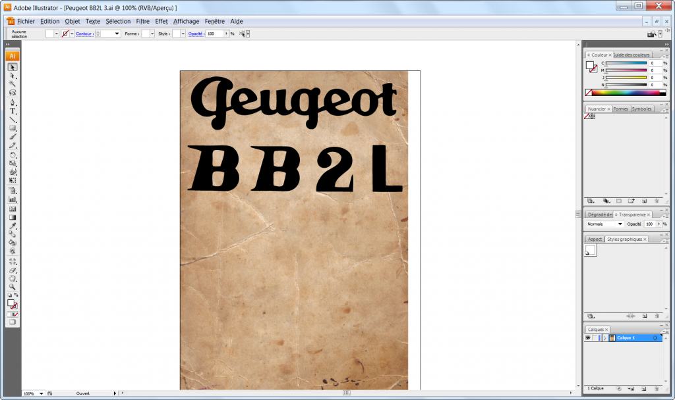Open the stroke color dropdown in control bar
Viewport: 675px width, 400px height.
[x=72, y=34]
